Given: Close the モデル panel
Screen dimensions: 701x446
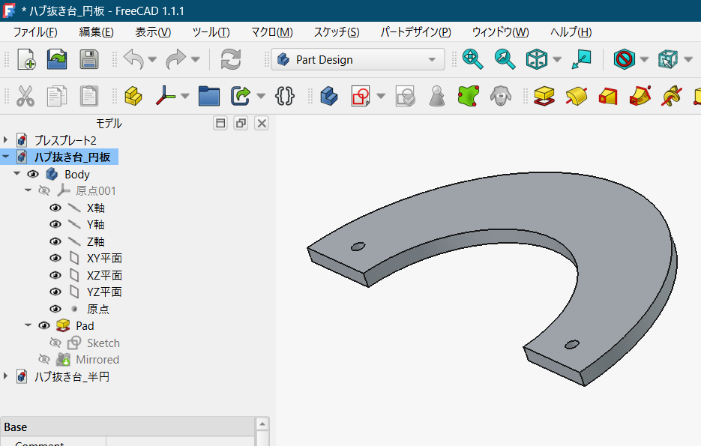Looking at the screenshot, I should (262, 124).
